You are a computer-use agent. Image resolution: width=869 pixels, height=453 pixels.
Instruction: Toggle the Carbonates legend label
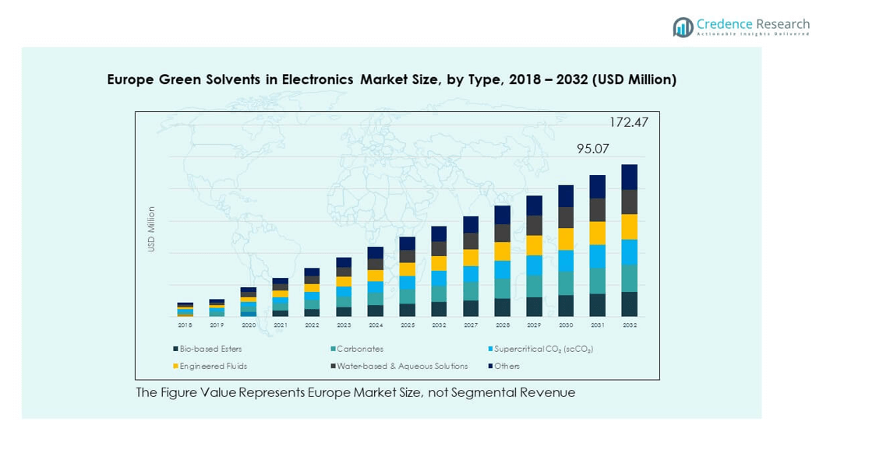coord(360,349)
